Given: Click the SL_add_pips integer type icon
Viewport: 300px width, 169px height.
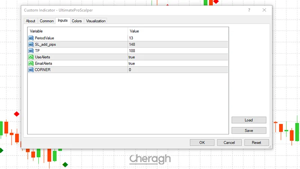Looking at the screenshot, I should pos(31,44).
